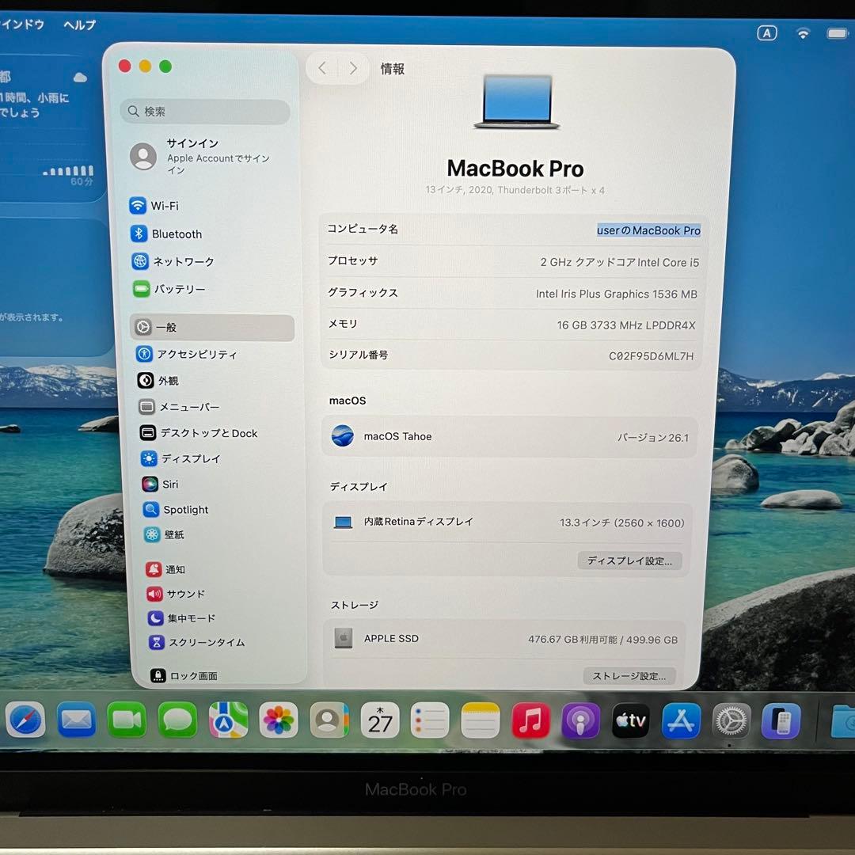This screenshot has height=855, width=855.
Task: Launch Mail from the Dock
Action: click(x=76, y=720)
